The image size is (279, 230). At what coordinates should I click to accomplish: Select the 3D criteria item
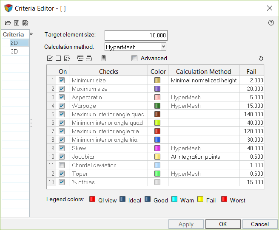(x=15, y=51)
